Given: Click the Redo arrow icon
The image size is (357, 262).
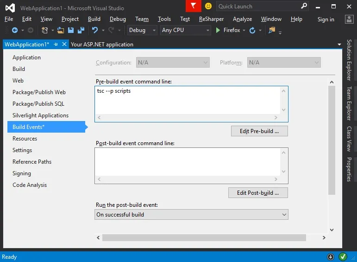Looking at the screenshot, I should coord(111,30).
